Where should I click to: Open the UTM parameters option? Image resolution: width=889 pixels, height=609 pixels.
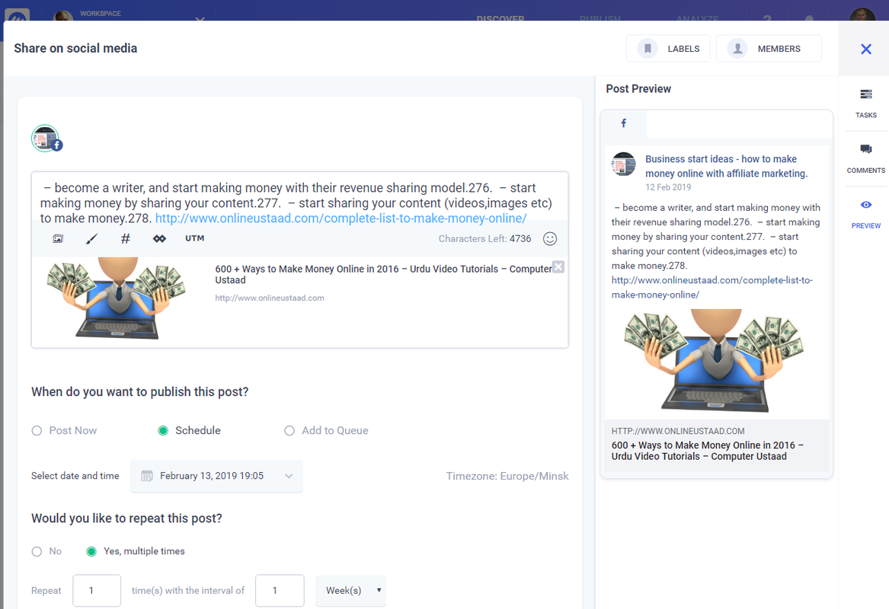point(194,238)
